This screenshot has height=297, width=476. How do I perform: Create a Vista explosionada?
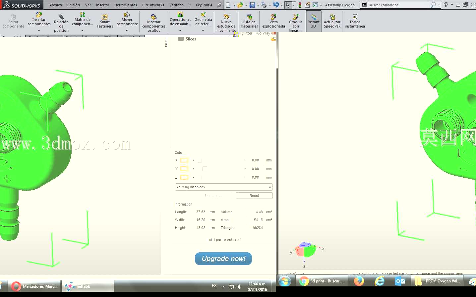[x=273, y=21]
